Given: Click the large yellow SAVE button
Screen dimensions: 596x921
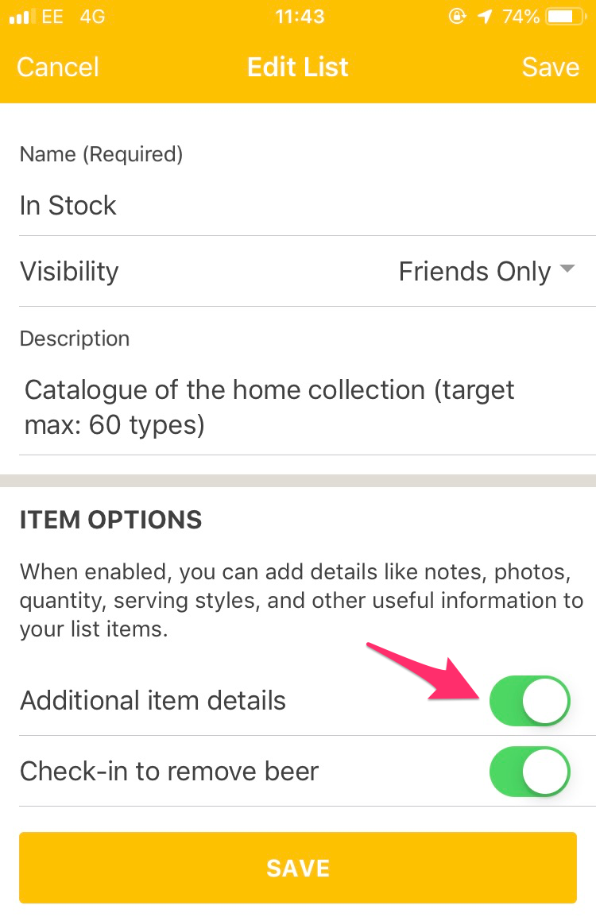Looking at the screenshot, I should click(298, 868).
